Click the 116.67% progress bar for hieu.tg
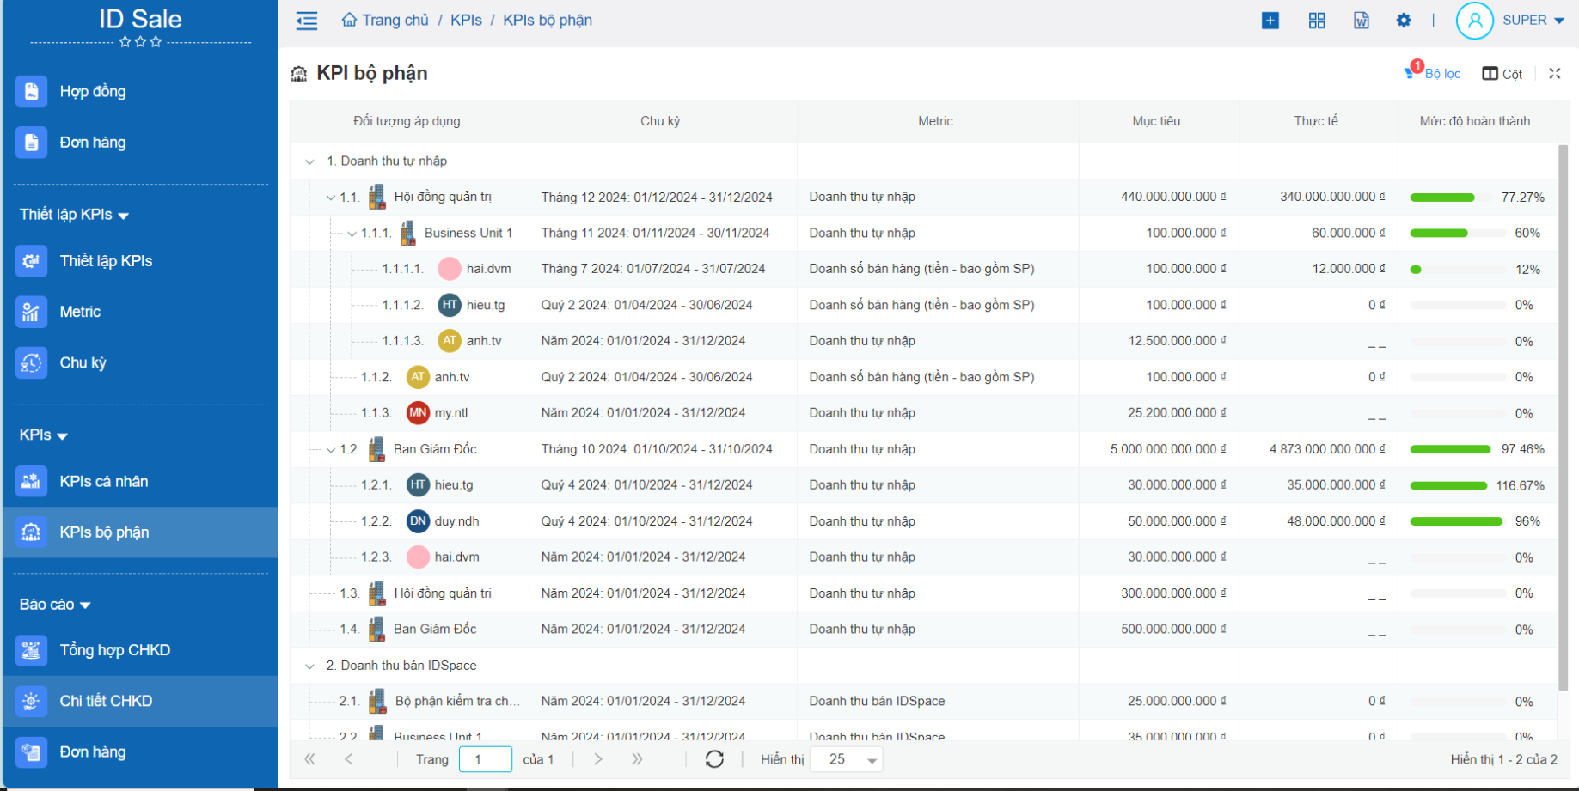The height and width of the screenshot is (791, 1579). coord(1449,486)
